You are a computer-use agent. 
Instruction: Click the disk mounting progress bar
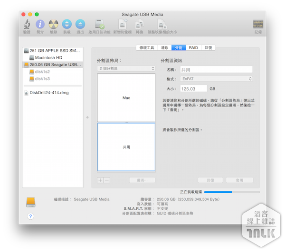(232, 192)
